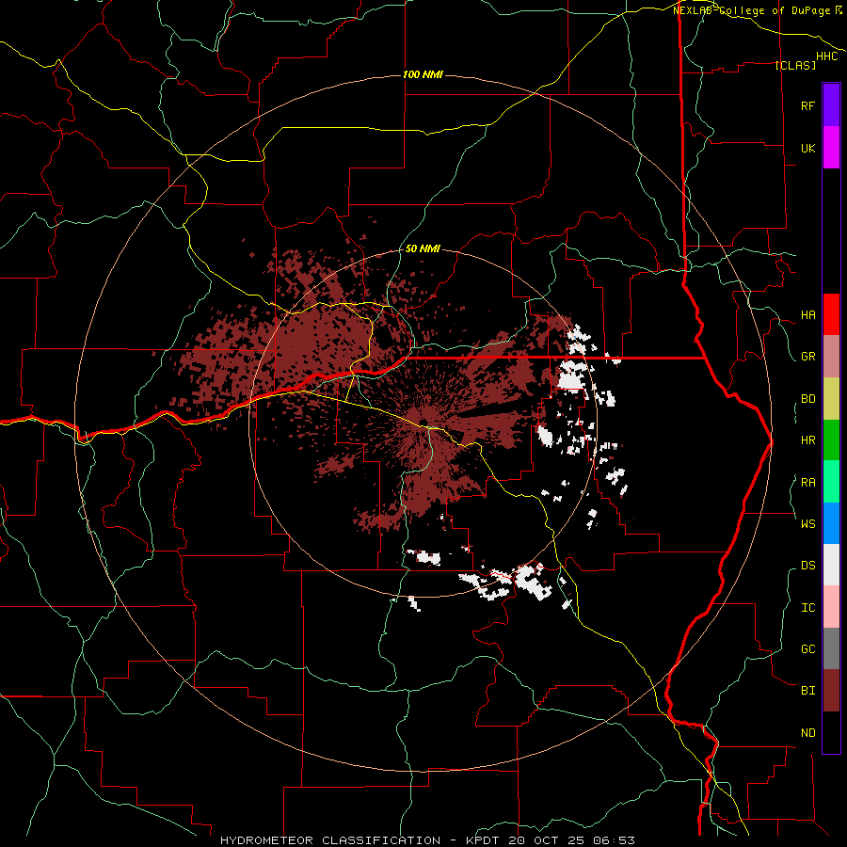Image resolution: width=847 pixels, height=847 pixels.
Task: Click the GC legend label
Action: click(x=807, y=648)
